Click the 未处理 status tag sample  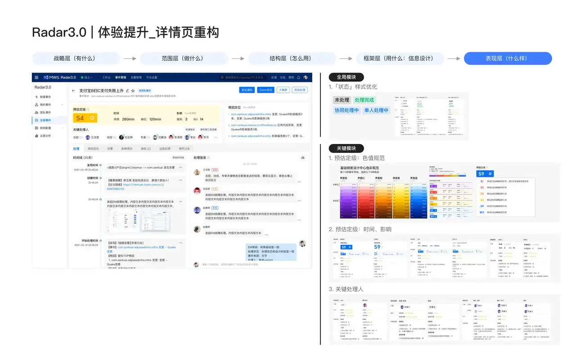coord(342,100)
